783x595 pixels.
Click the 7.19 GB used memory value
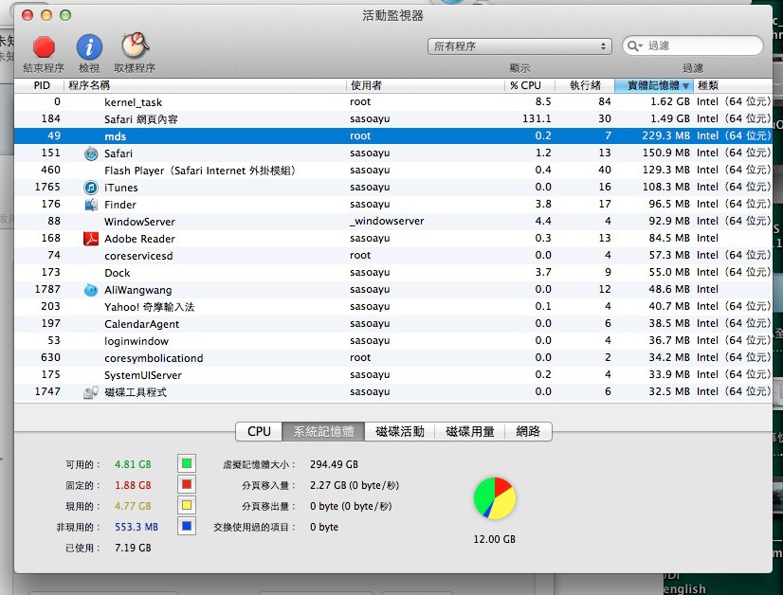coord(133,548)
